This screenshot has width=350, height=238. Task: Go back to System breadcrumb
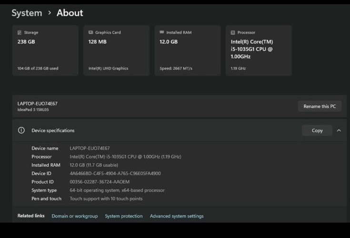(27, 13)
